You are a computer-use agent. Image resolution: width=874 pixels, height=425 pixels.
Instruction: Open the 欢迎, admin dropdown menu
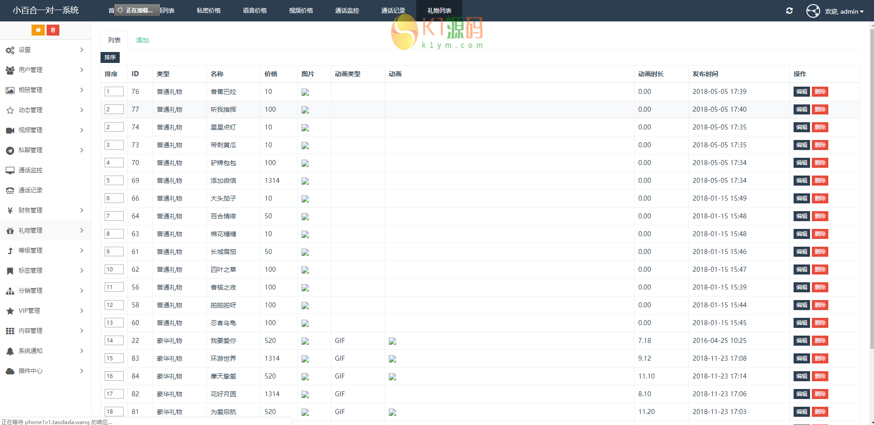(844, 11)
